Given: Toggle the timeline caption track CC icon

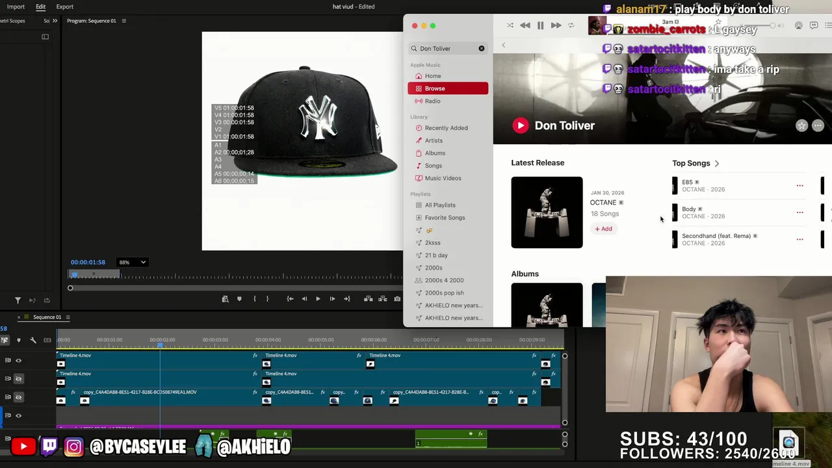Looking at the screenshot, I should click(47, 340).
